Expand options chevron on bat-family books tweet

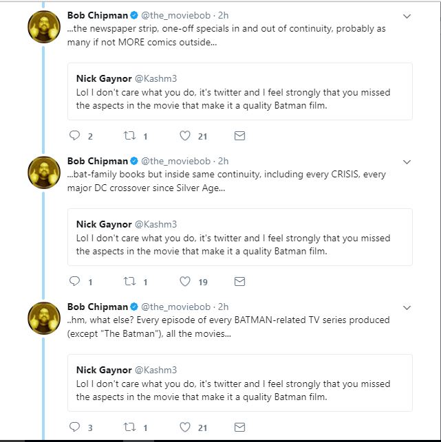[x=407, y=162]
